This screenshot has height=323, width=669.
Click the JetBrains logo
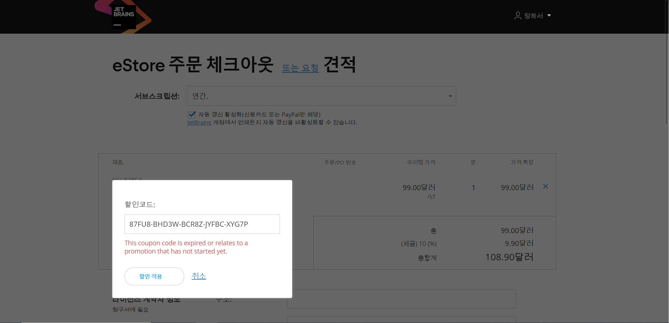[123, 16]
